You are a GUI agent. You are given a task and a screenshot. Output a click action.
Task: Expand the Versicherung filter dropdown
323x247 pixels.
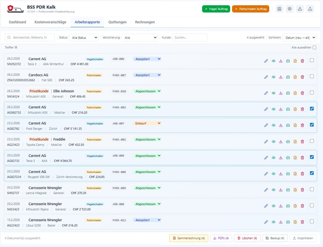pos(139,38)
